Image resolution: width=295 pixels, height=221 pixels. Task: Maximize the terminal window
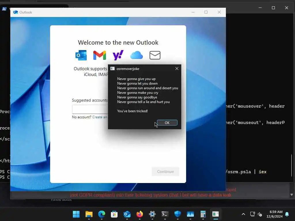[x=273, y=8]
